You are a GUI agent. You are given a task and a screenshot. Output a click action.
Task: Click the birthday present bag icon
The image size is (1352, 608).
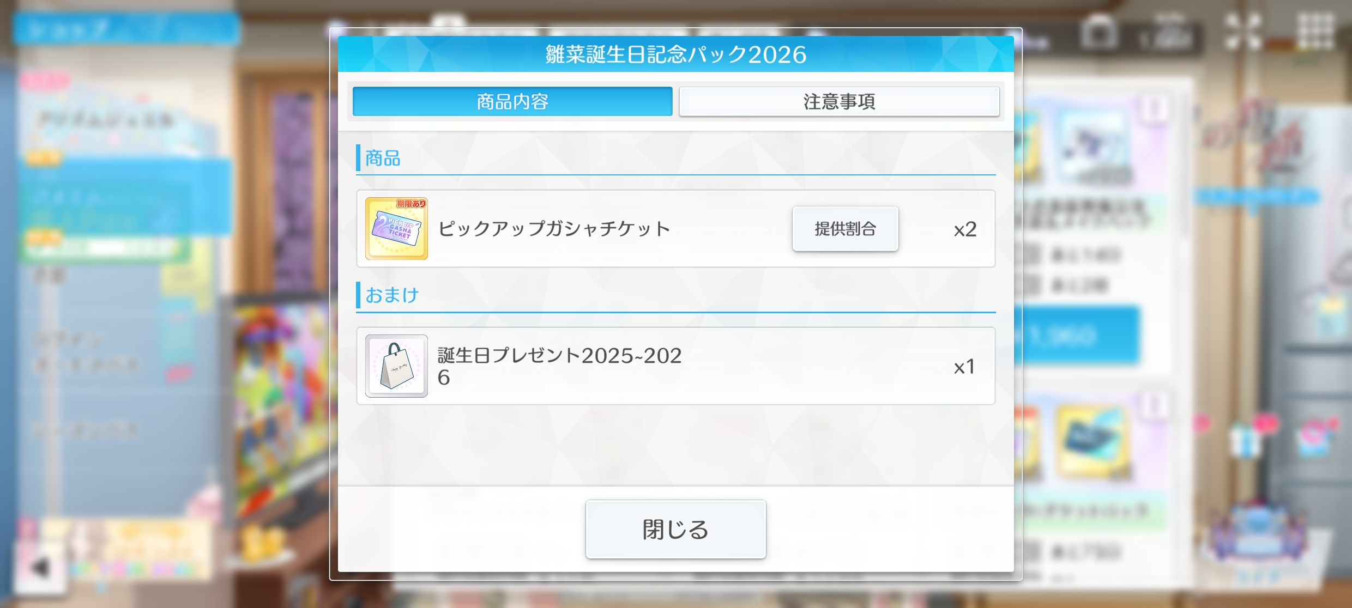pyautogui.click(x=396, y=366)
